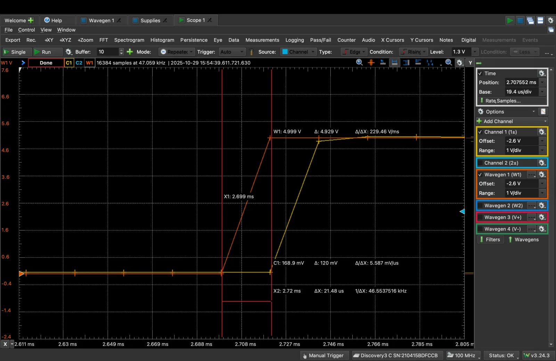Image resolution: width=556 pixels, height=361 pixels.
Task: Switch to the Wavegen 1 tab
Action: pyautogui.click(x=101, y=20)
